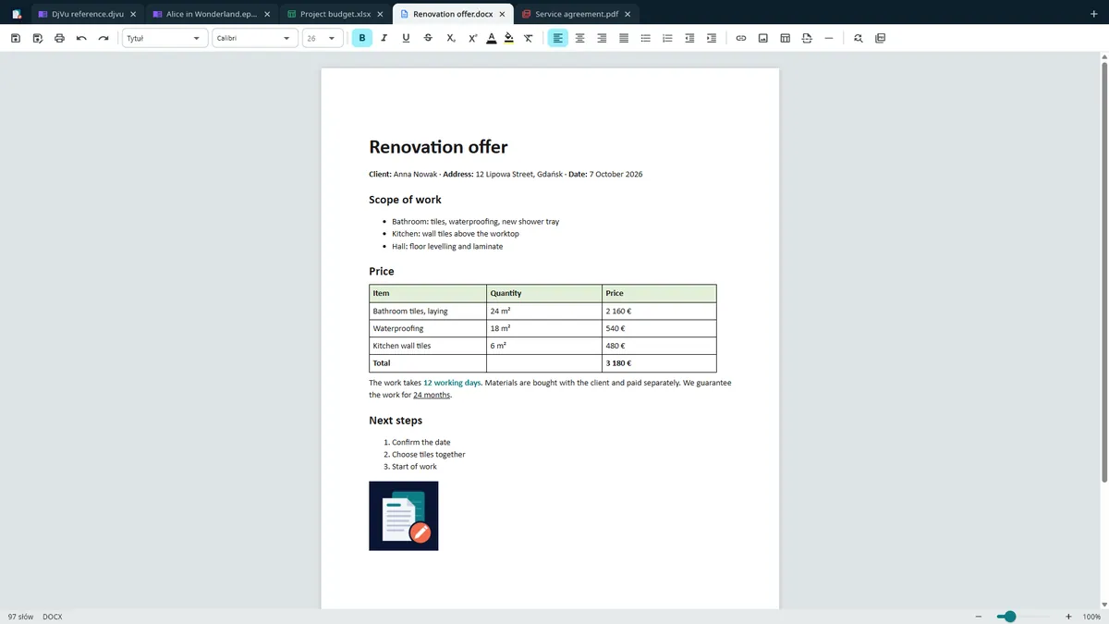This screenshot has height=624, width=1109.
Task: Click the '3 180 €' total cell
Action: [x=659, y=363]
